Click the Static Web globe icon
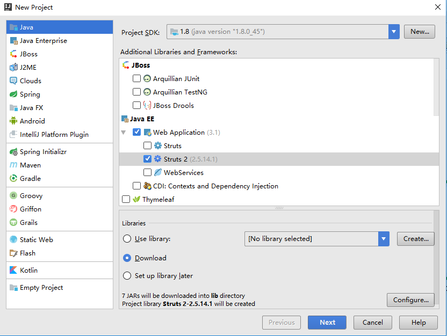Screen dimensions: 447x336 tap(13, 240)
